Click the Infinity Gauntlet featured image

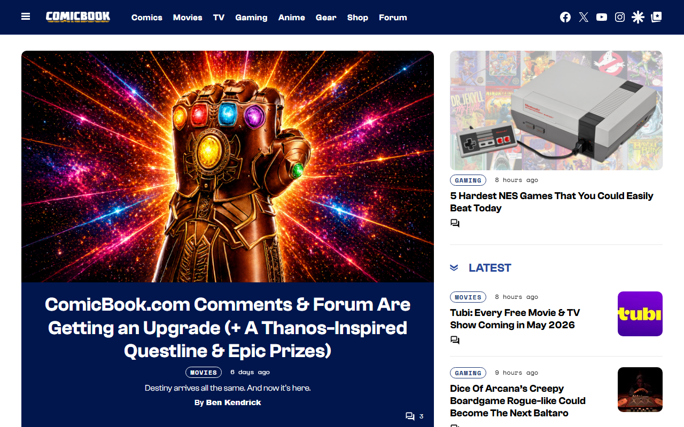pos(228,167)
